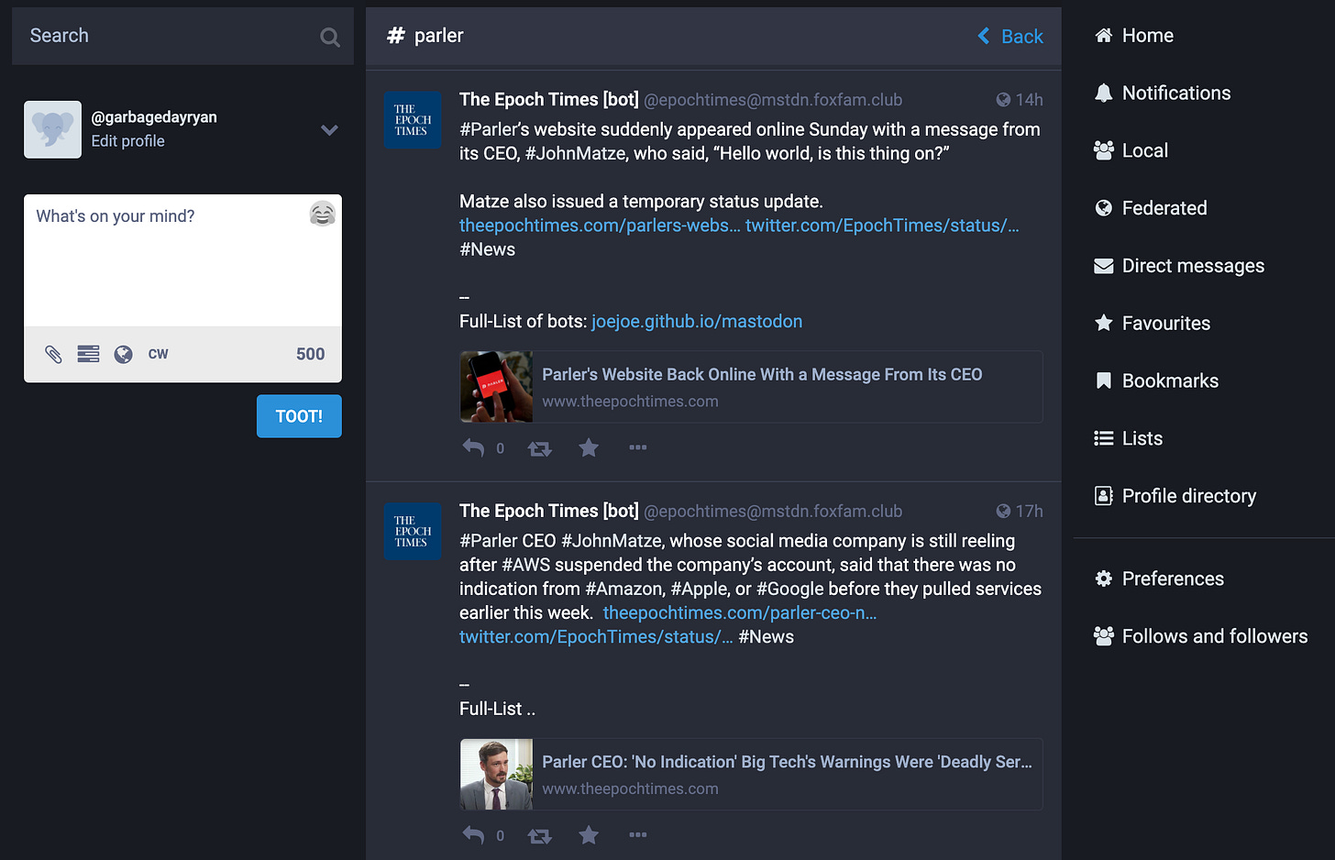Open Lists
The image size is (1335, 860).
1128,438
